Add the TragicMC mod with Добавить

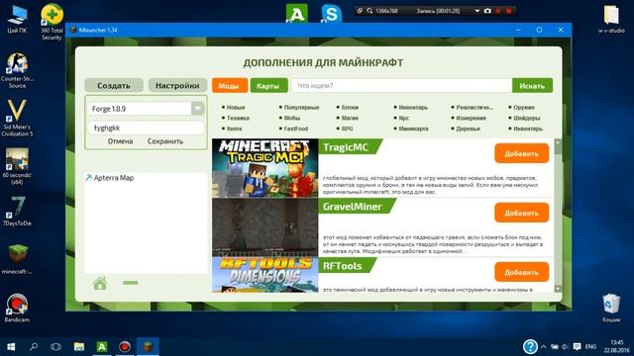522,153
